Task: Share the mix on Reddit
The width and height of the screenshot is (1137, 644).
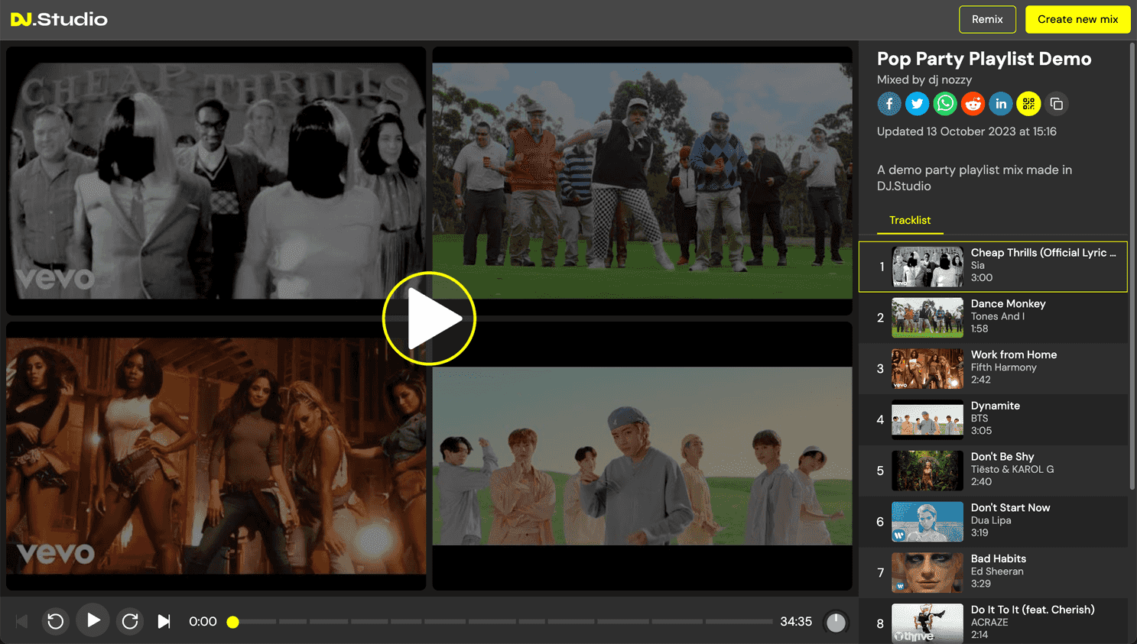Action: (973, 104)
